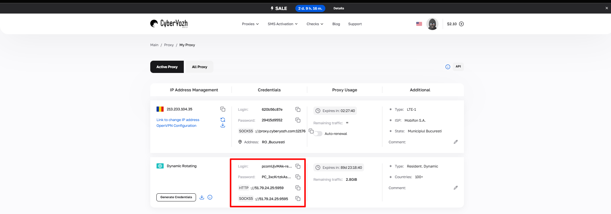Click the refresh icon to change IP address
The height and width of the screenshot is (214, 611).
point(223,120)
